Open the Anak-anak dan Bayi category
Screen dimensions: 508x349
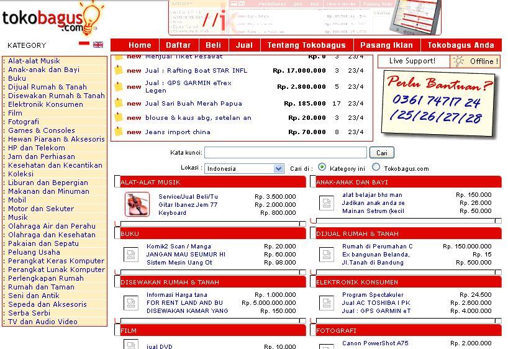click(x=43, y=70)
